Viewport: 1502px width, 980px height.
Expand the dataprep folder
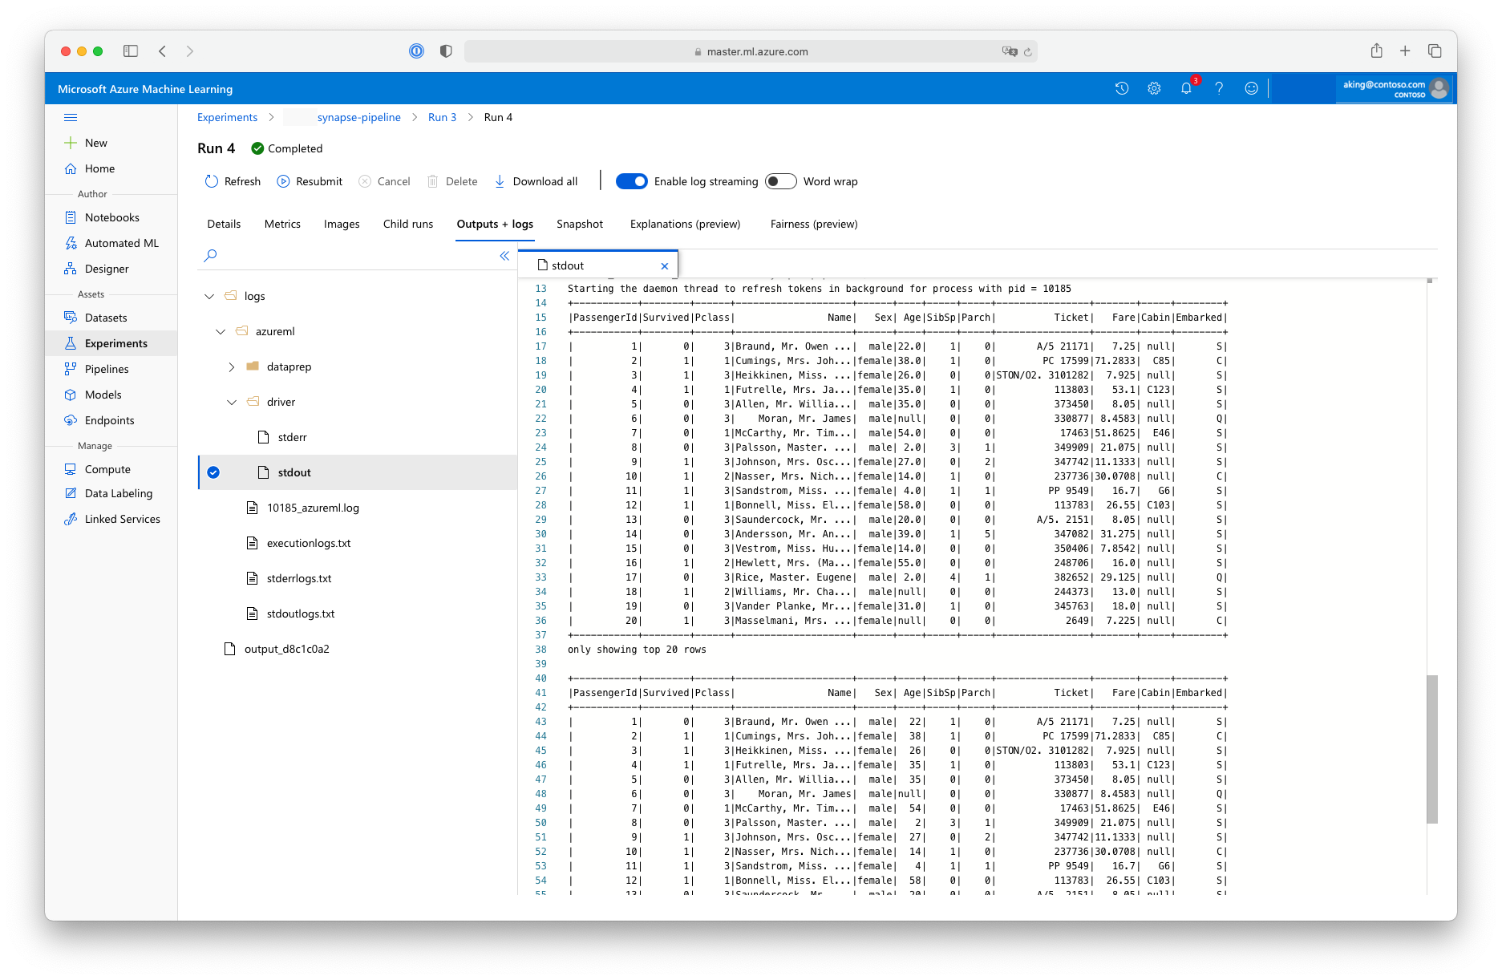231,366
